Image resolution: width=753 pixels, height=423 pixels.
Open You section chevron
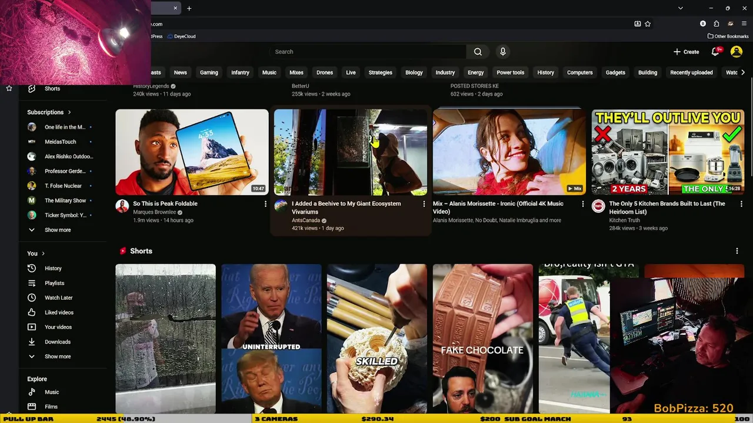43,254
